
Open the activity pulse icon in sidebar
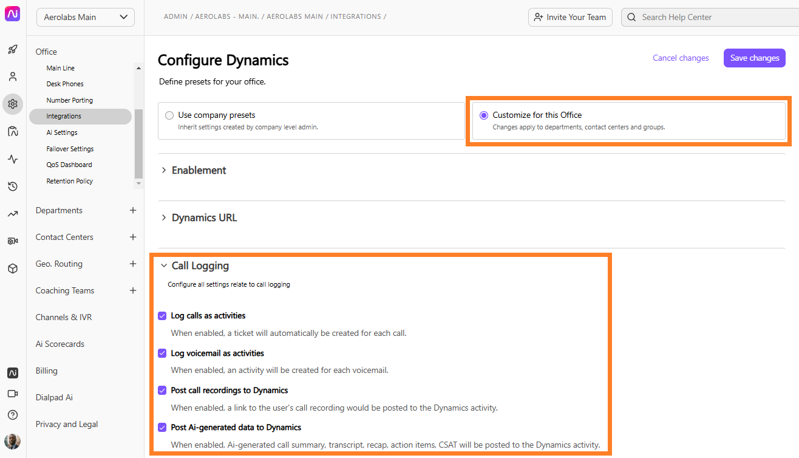13,159
